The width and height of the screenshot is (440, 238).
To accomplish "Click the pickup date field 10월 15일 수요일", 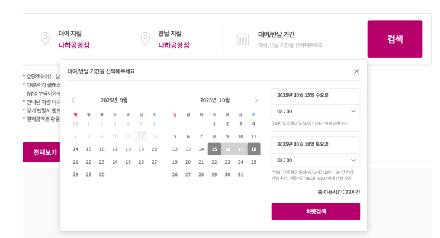I will [x=316, y=95].
